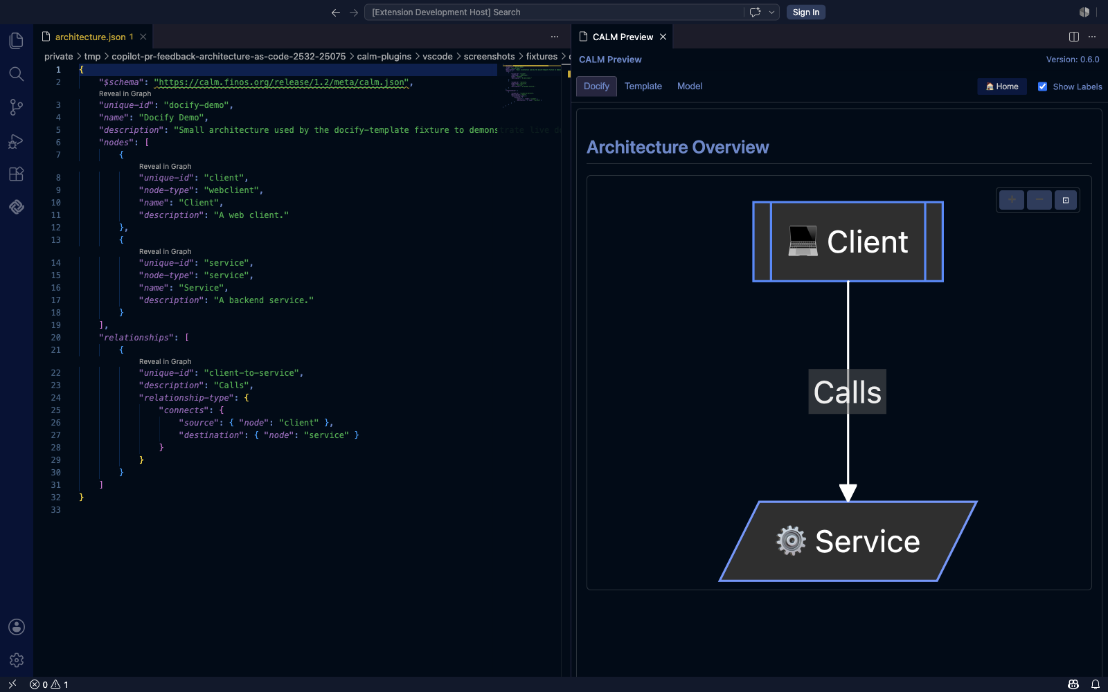
Task: Open notifications bell in status bar
Action: click(x=1096, y=684)
